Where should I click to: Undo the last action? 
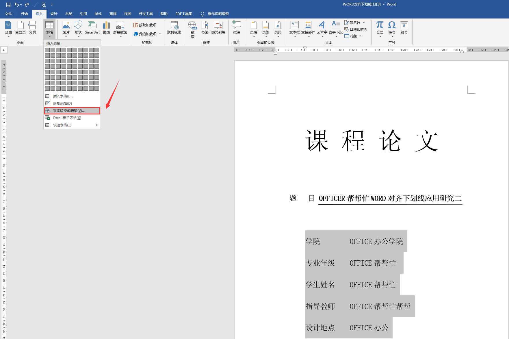[x=17, y=5]
